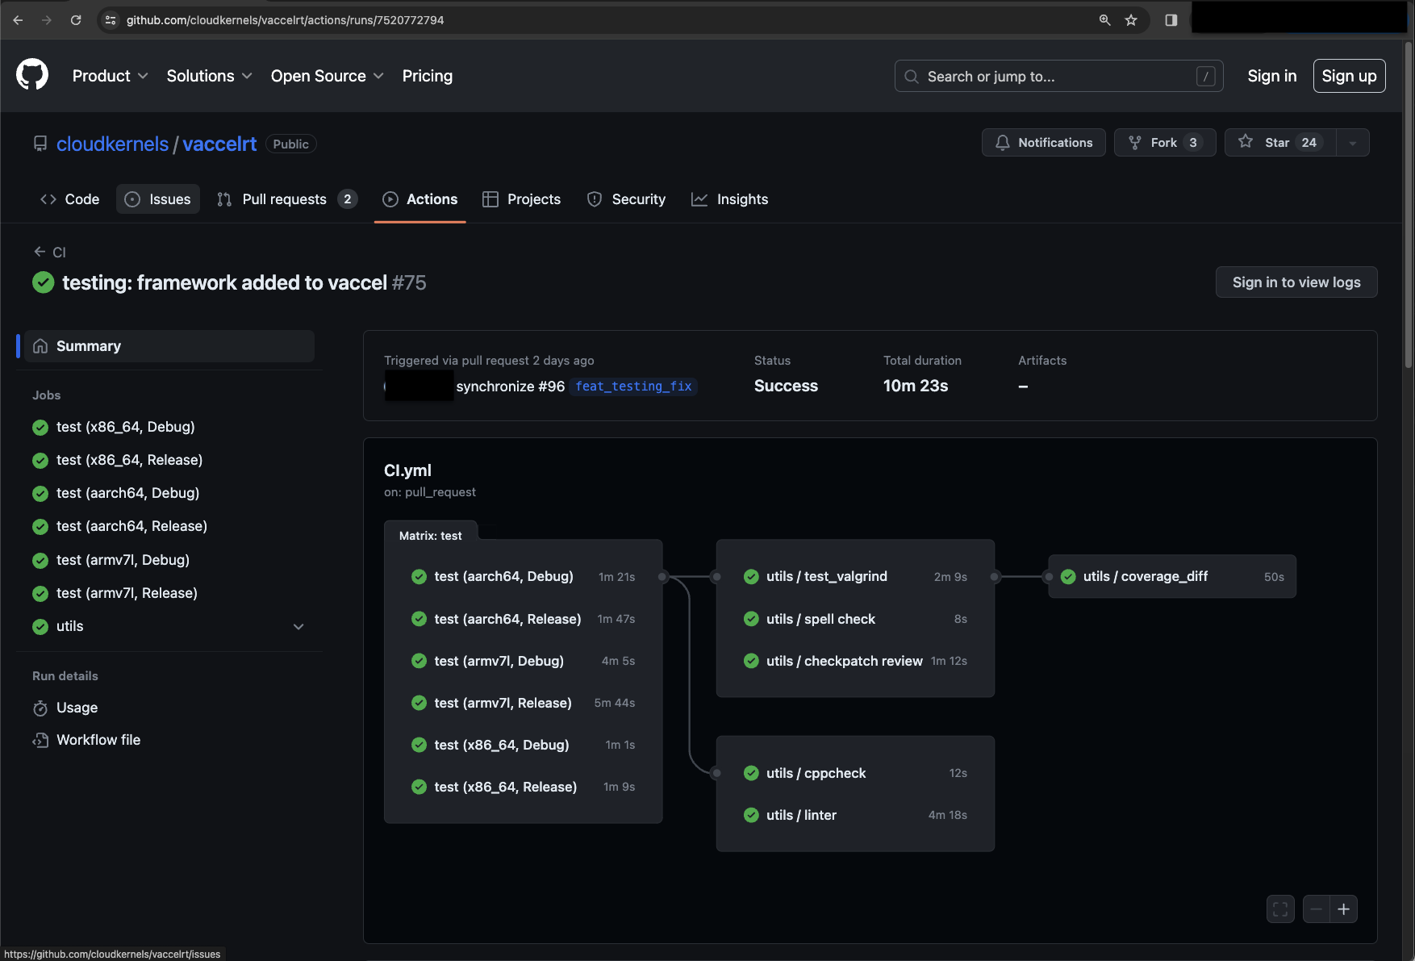This screenshot has height=961, width=1415.
Task: Reload the page with browser refresh icon
Action: [76, 20]
